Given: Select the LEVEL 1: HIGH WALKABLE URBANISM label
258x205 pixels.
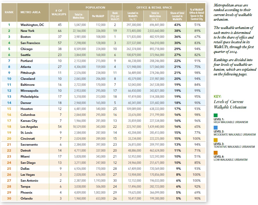Looking at the screenshot, I should tap(231, 121).
